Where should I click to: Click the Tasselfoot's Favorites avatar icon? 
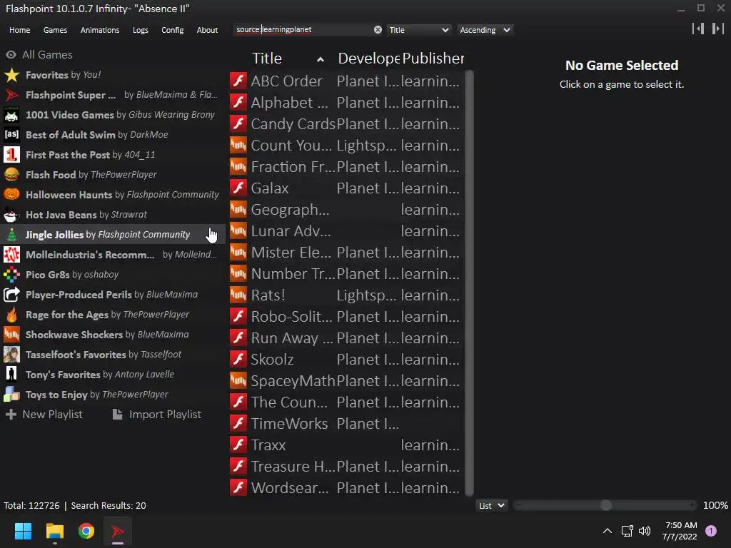(x=11, y=355)
